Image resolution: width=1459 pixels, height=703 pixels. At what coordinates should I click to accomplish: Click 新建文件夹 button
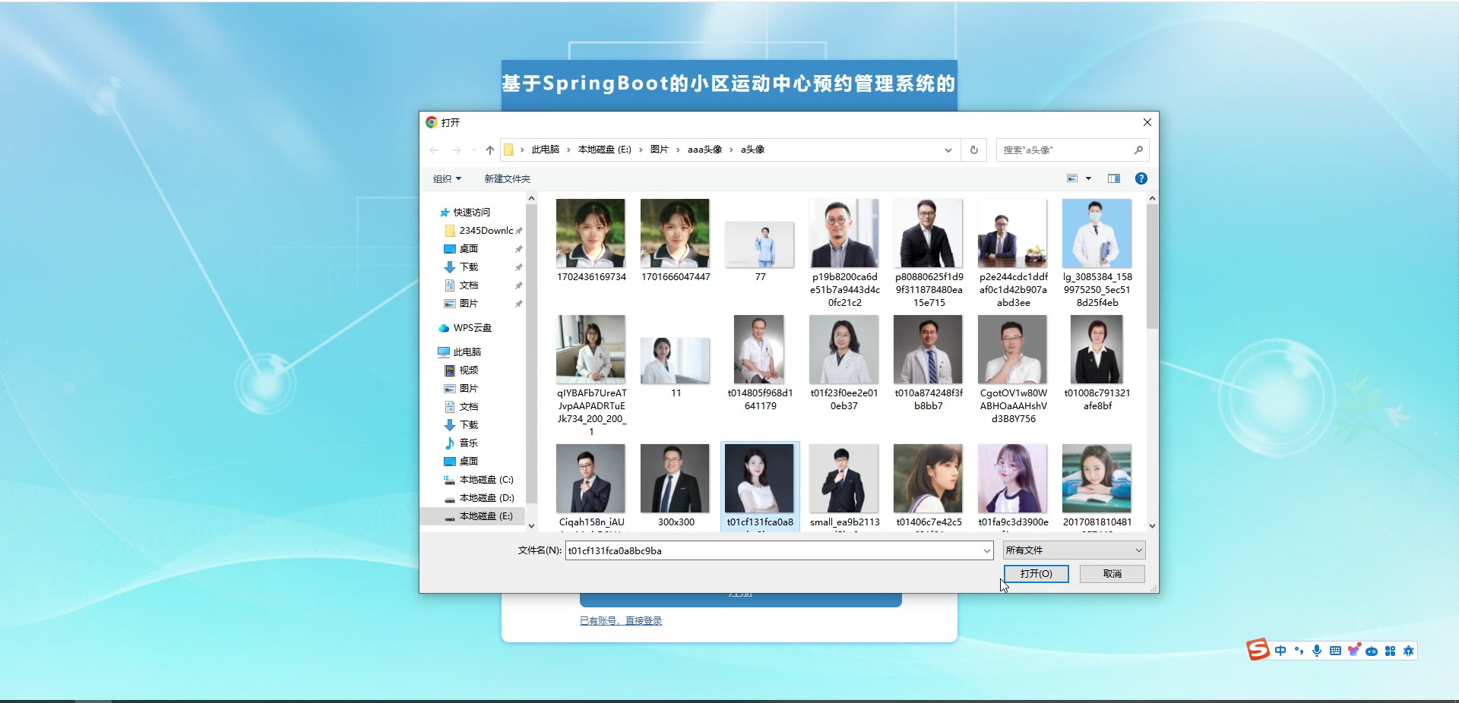click(x=508, y=179)
